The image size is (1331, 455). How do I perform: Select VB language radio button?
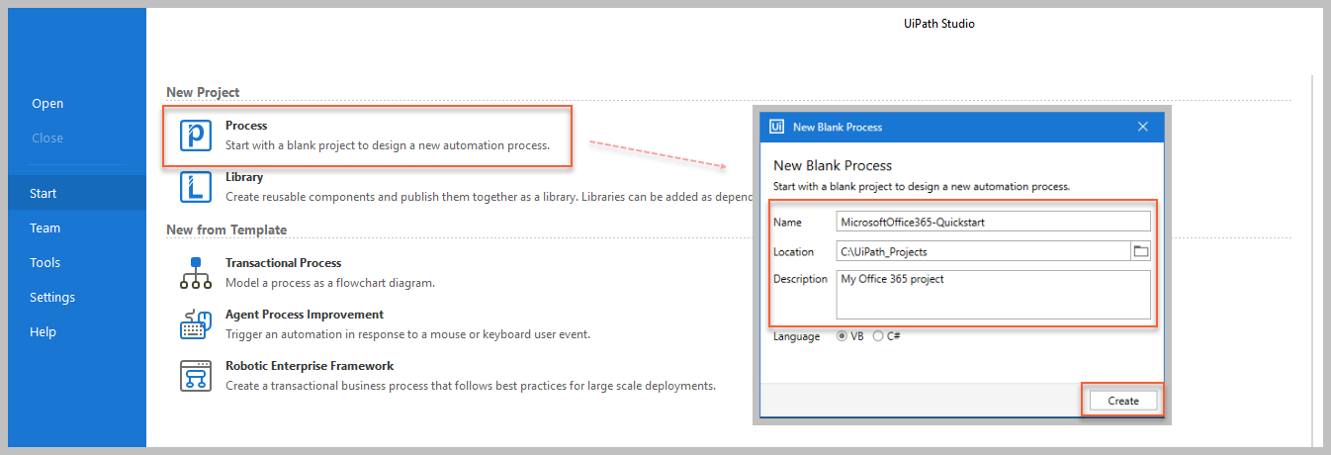click(843, 336)
